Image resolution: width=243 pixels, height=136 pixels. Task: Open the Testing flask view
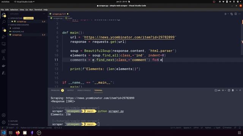[x=4, y=59]
